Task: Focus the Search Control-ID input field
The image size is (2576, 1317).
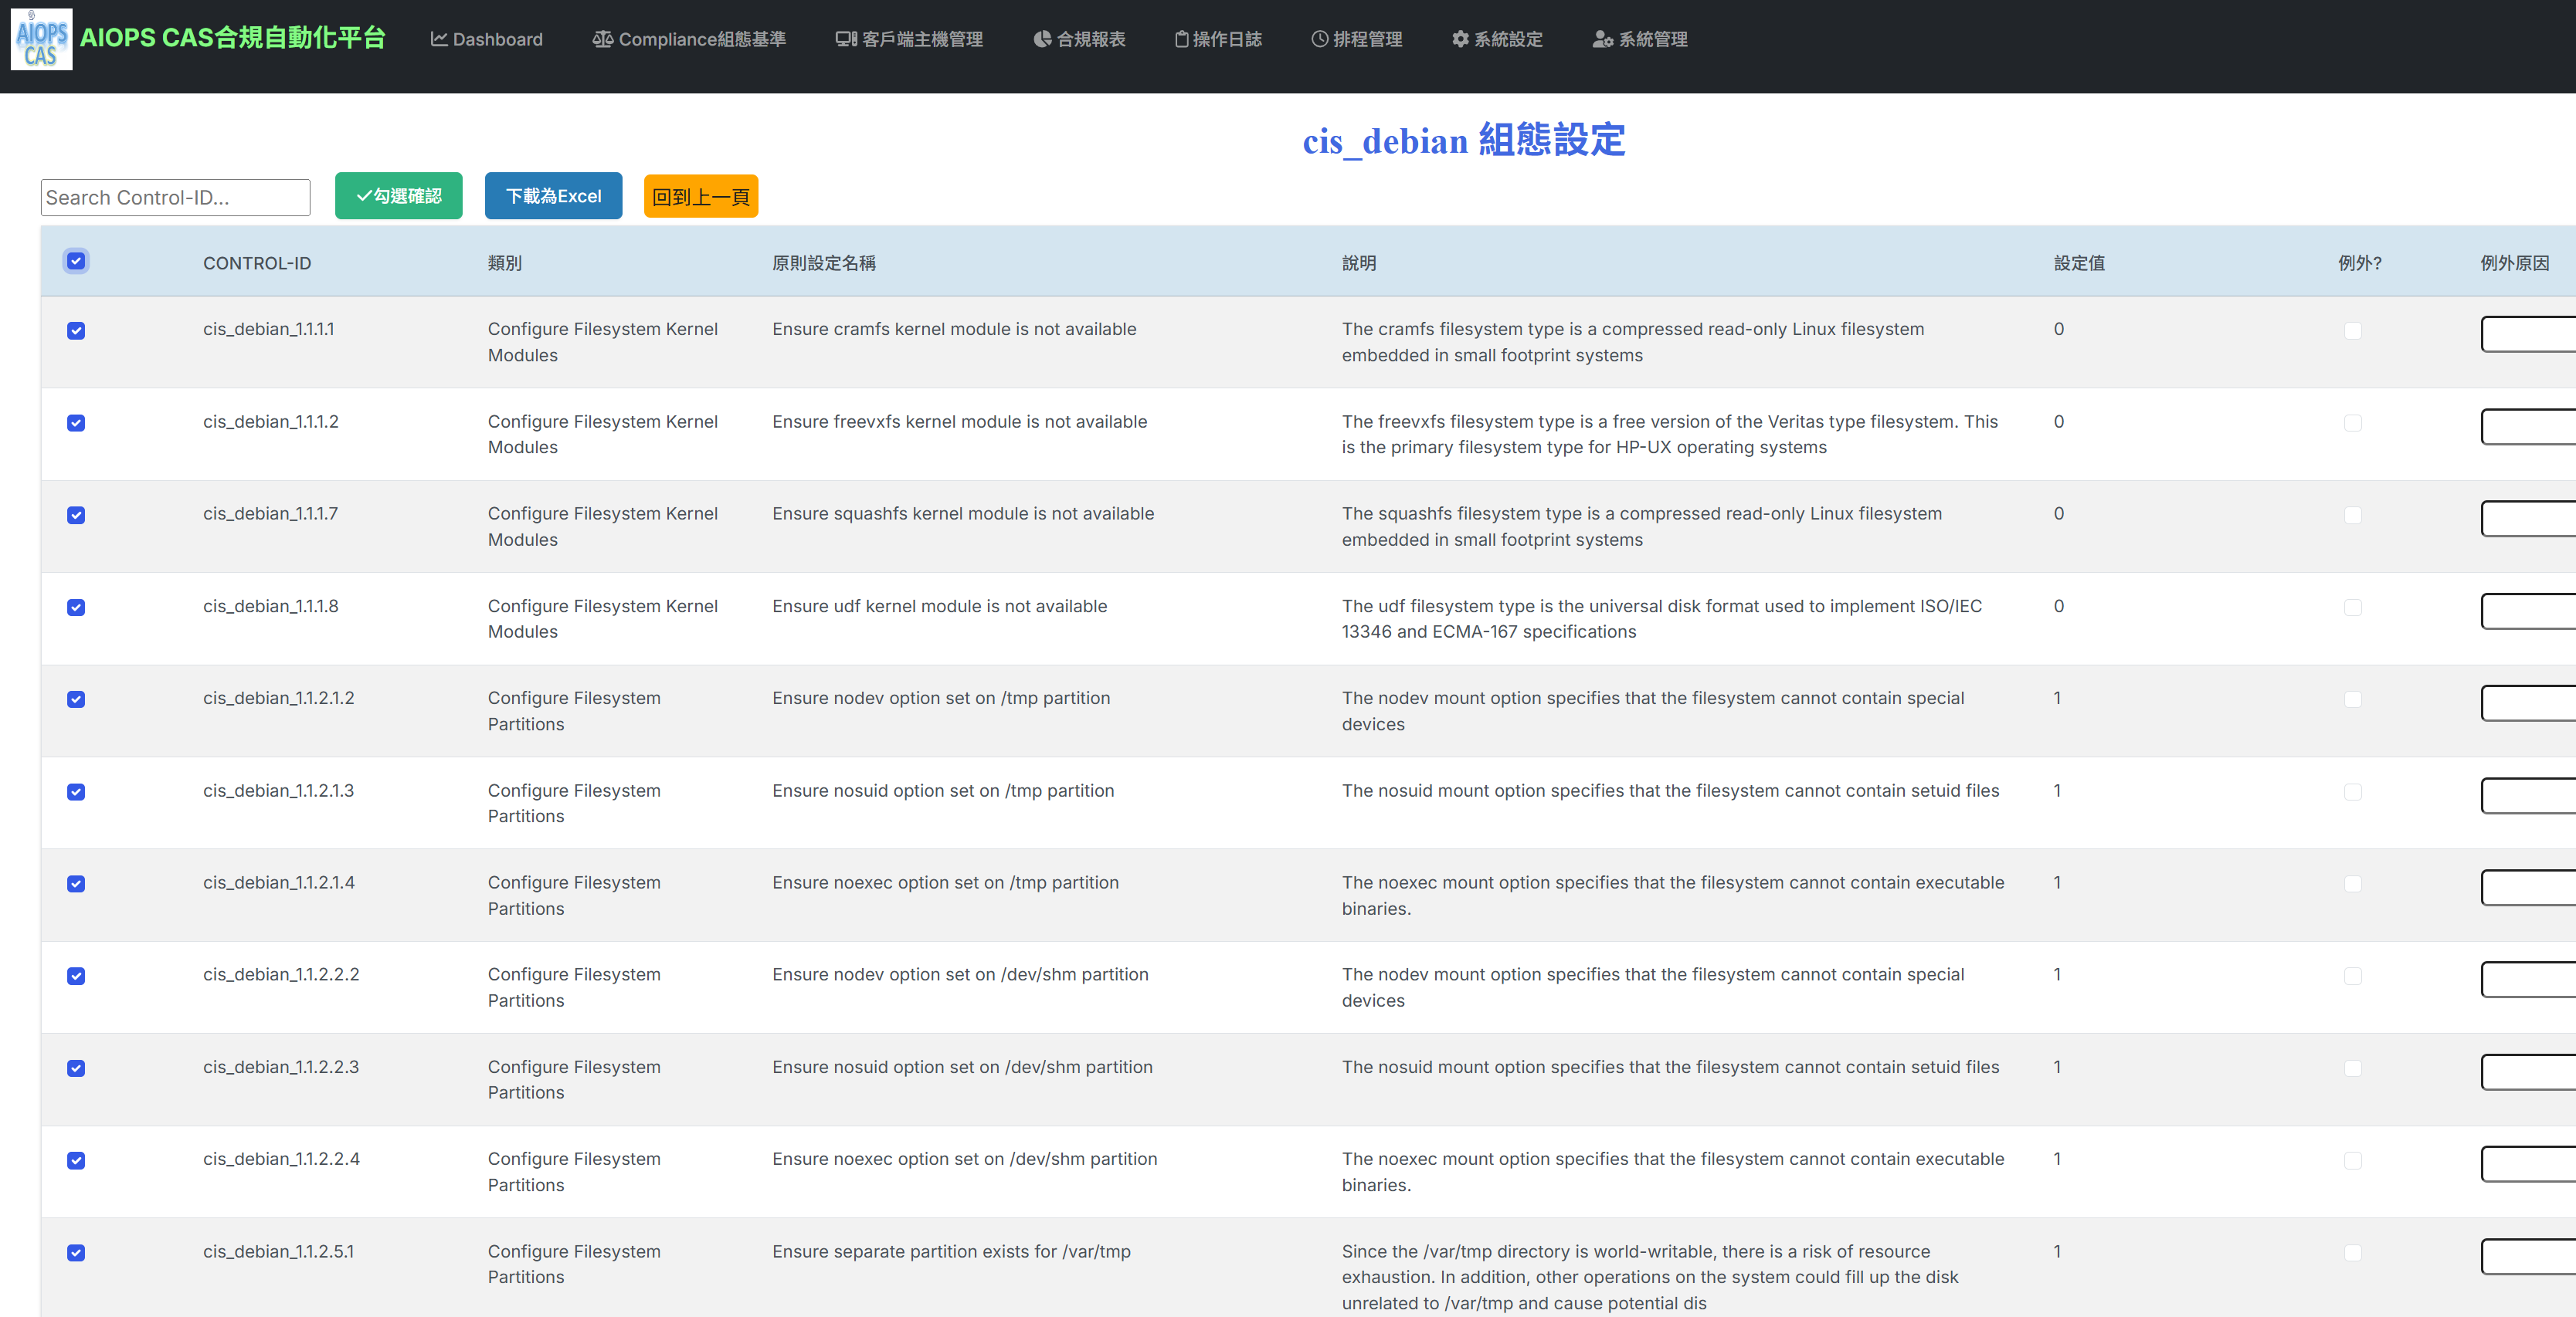Action: (175, 197)
